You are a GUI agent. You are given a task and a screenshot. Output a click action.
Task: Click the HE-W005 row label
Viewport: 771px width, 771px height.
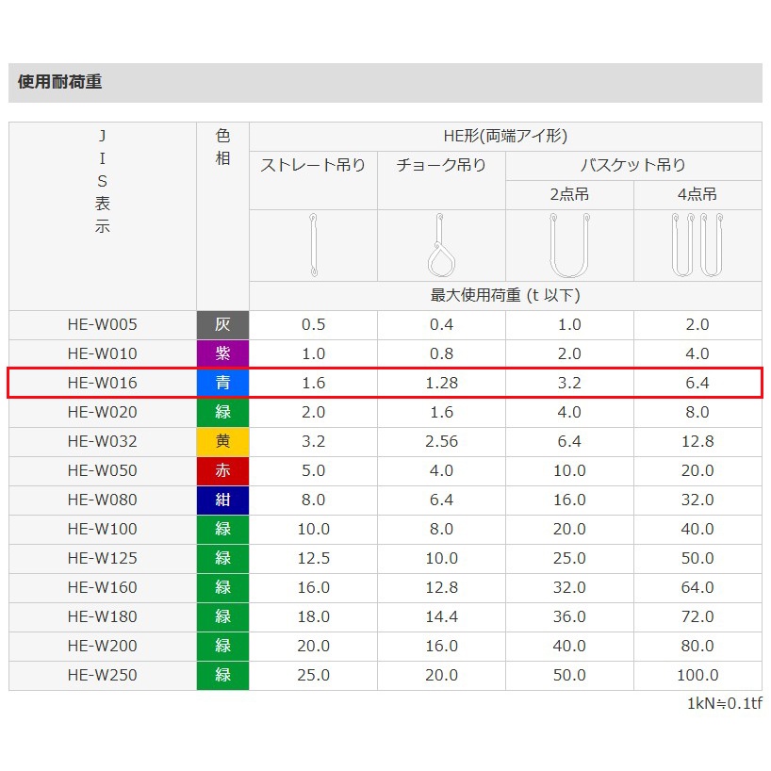(102, 325)
